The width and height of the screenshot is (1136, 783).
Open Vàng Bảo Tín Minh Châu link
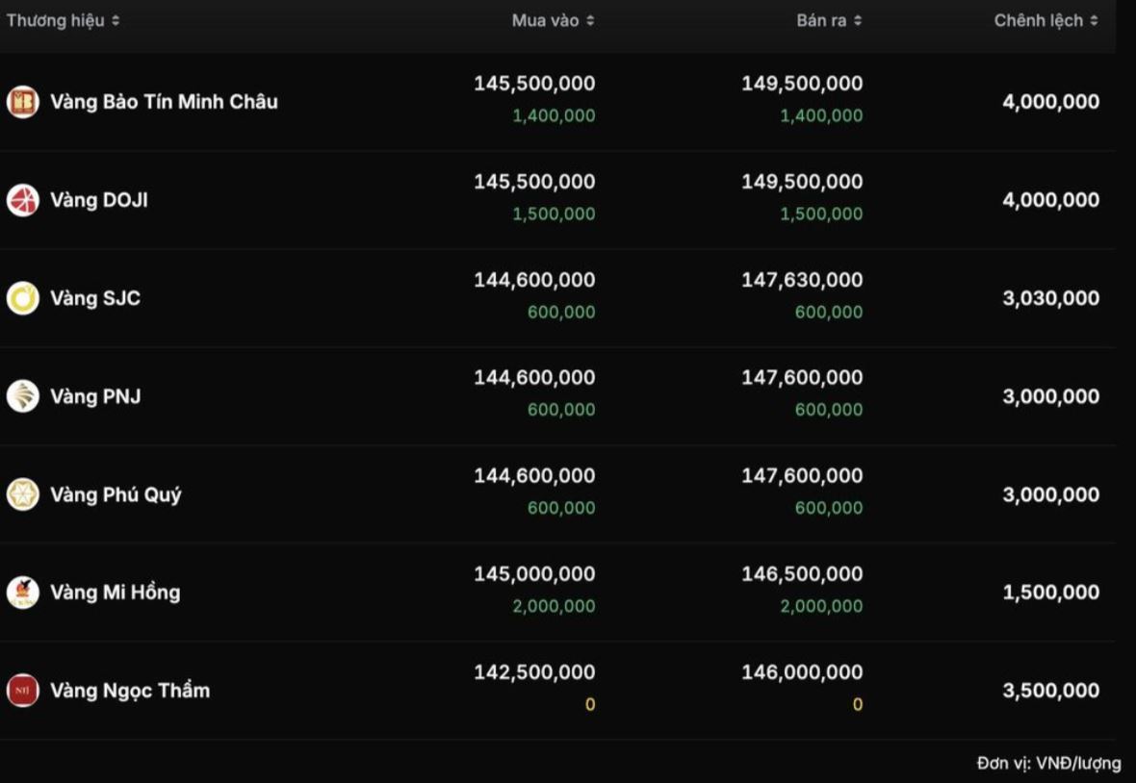click(164, 101)
